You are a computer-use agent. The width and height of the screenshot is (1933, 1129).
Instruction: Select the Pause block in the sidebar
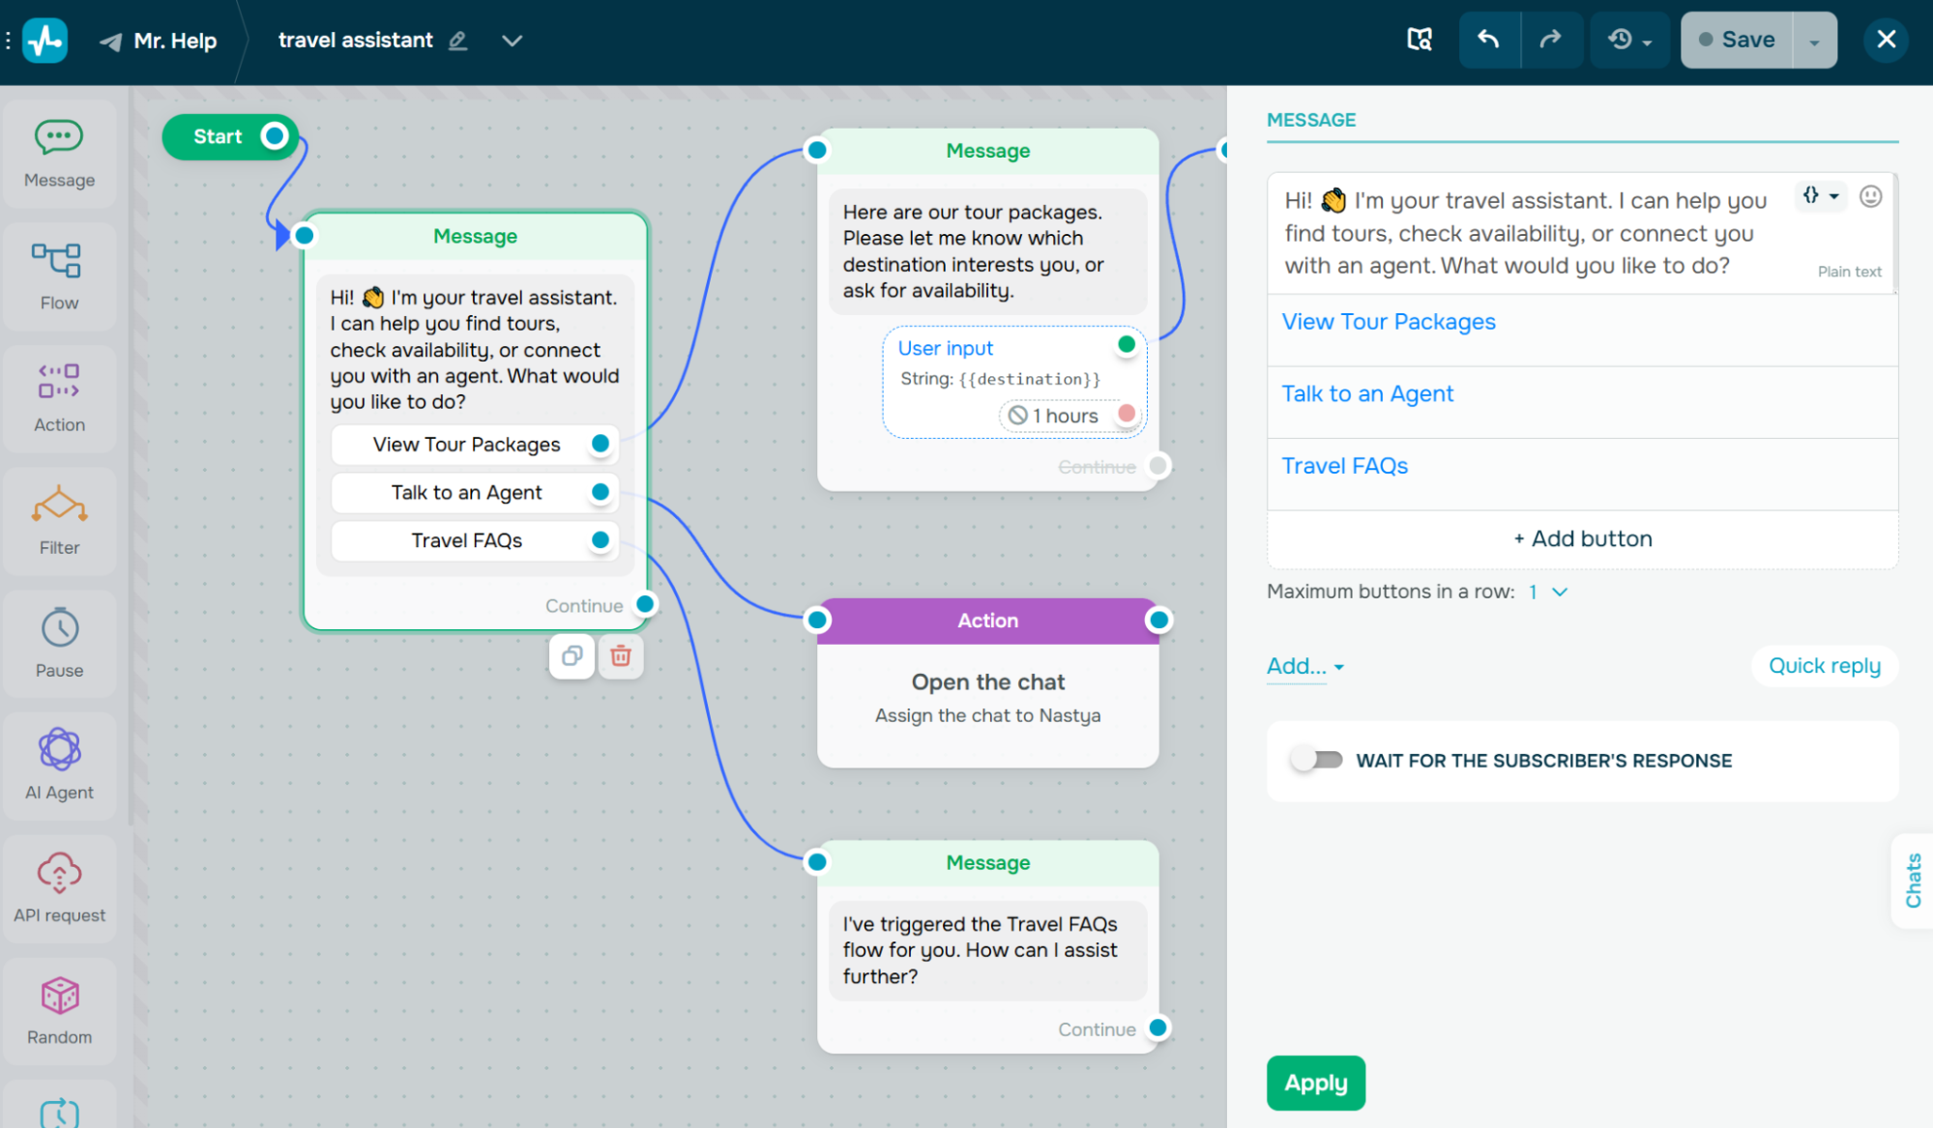pyautogui.click(x=59, y=643)
